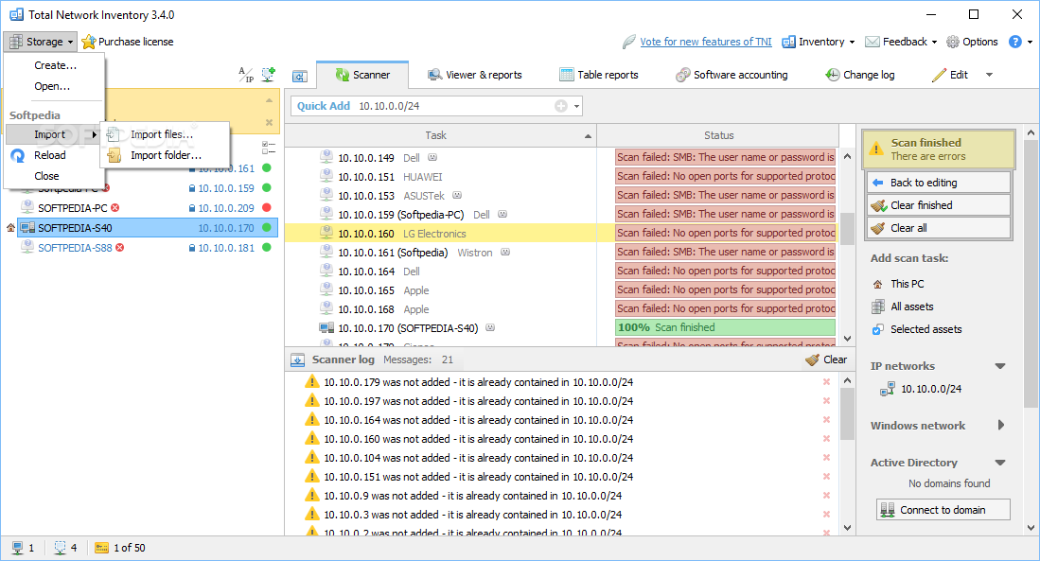Click select-all checkbox list icon in asset tree
1040x561 pixels.
268,148
